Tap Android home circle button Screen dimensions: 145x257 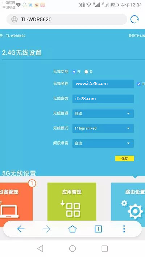[x=72, y=248]
